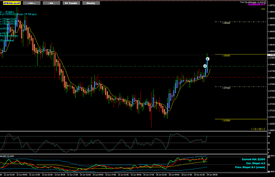Click the THV CaveManager version label

coord(252,2)
